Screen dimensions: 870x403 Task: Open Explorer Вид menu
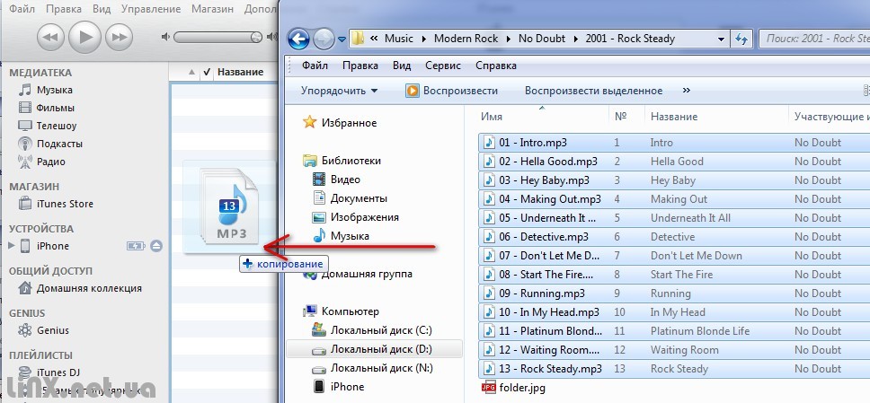[x=402, y=66]
